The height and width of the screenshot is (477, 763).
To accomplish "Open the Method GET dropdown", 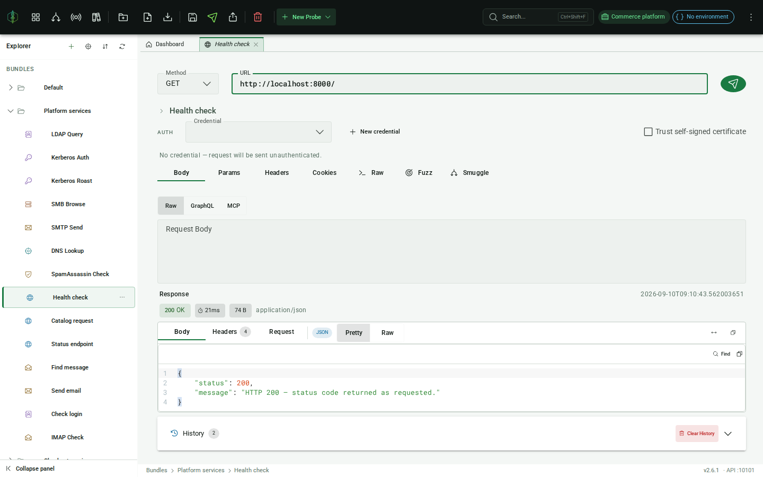I will [x=188, y=84].
